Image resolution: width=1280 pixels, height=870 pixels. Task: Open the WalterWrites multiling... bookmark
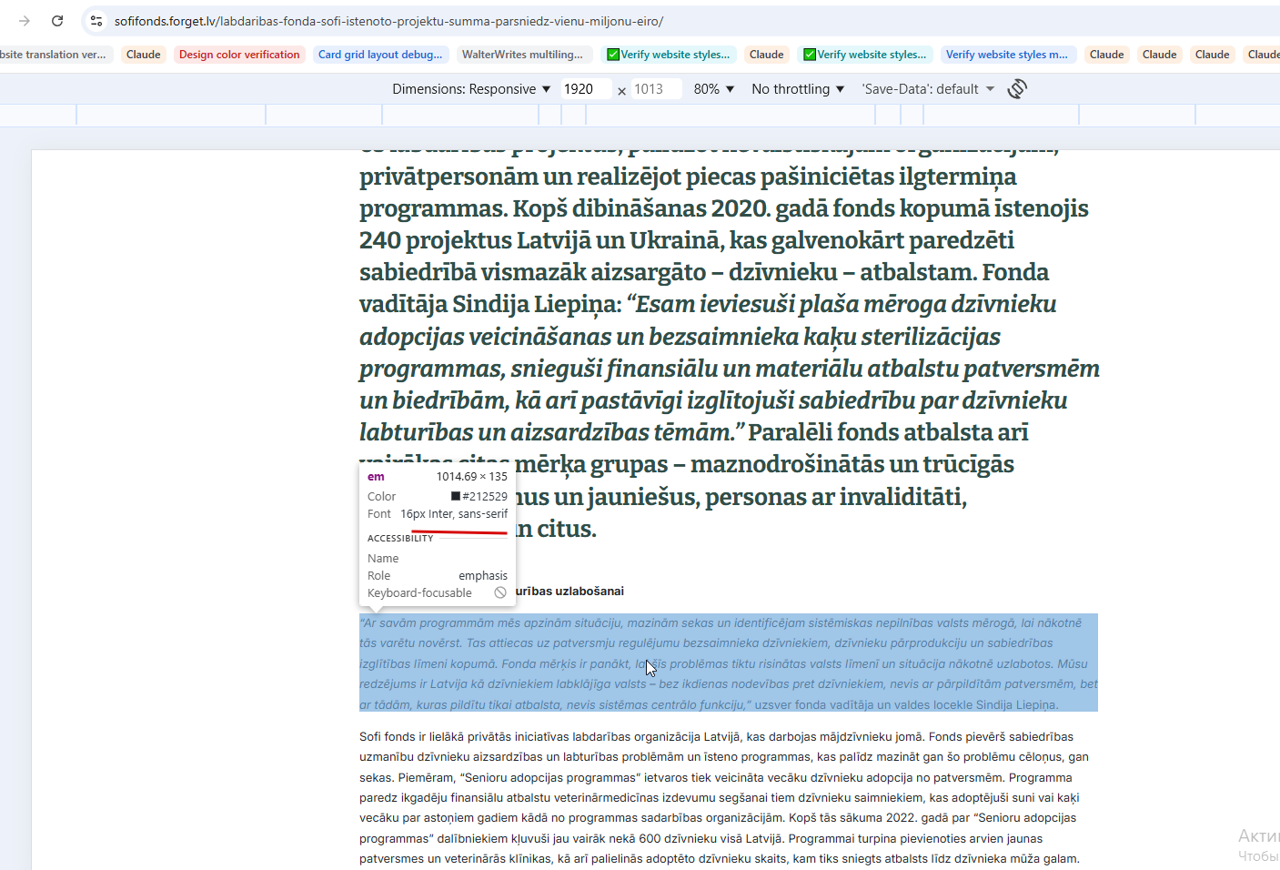point(524,55)
